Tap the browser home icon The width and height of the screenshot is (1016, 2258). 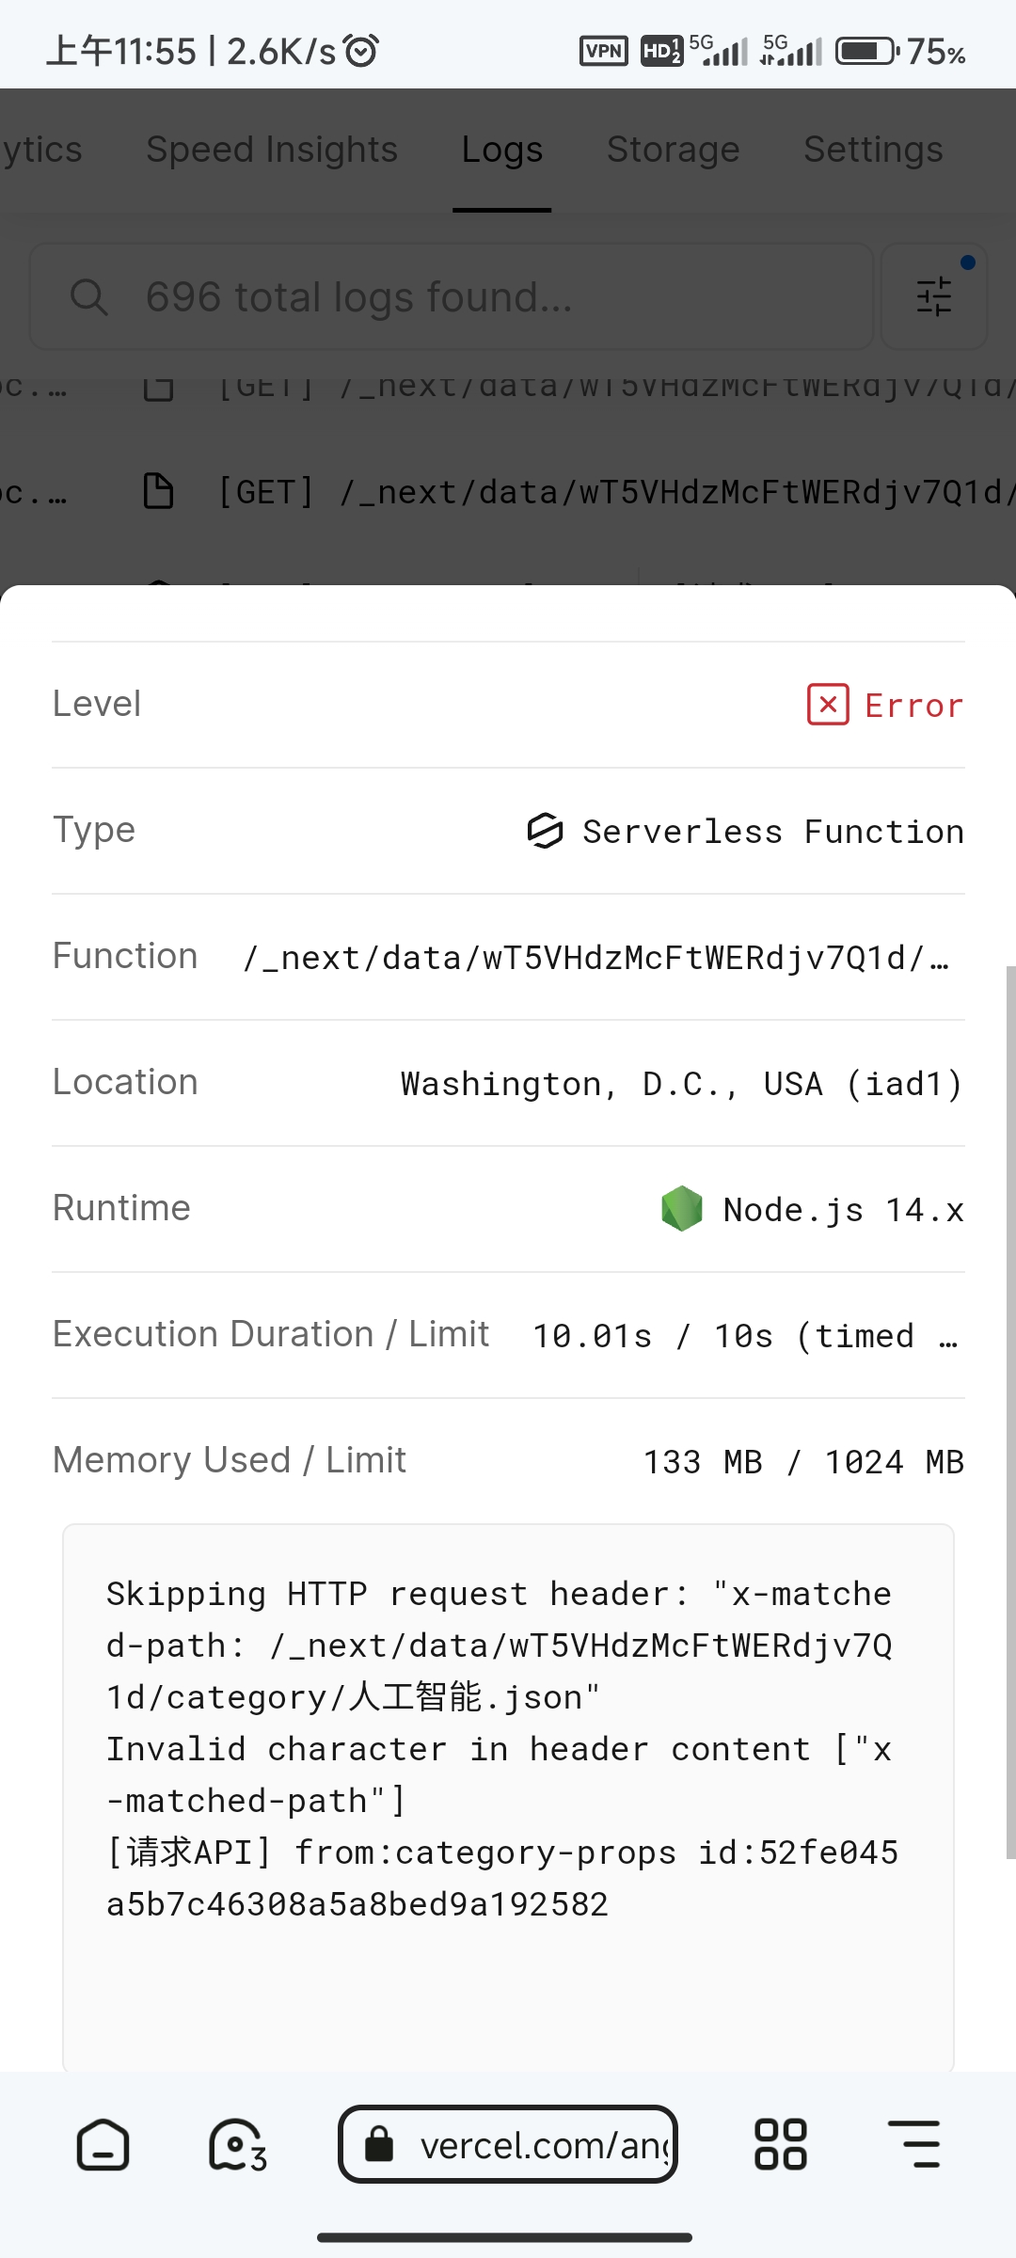coord(102,2146)
